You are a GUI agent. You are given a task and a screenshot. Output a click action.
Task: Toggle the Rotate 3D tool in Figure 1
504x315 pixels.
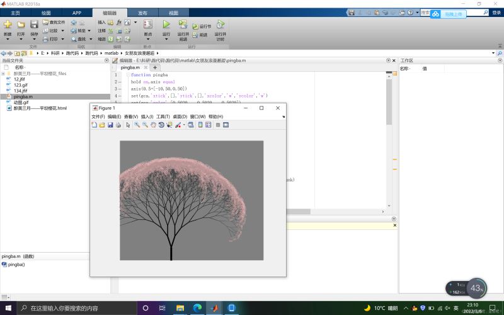[x=161, y=125]
